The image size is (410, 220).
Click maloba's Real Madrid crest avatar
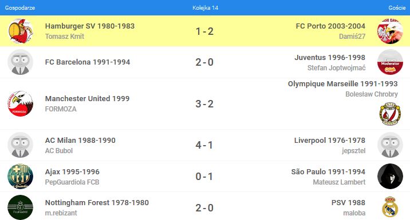[390, 207]
